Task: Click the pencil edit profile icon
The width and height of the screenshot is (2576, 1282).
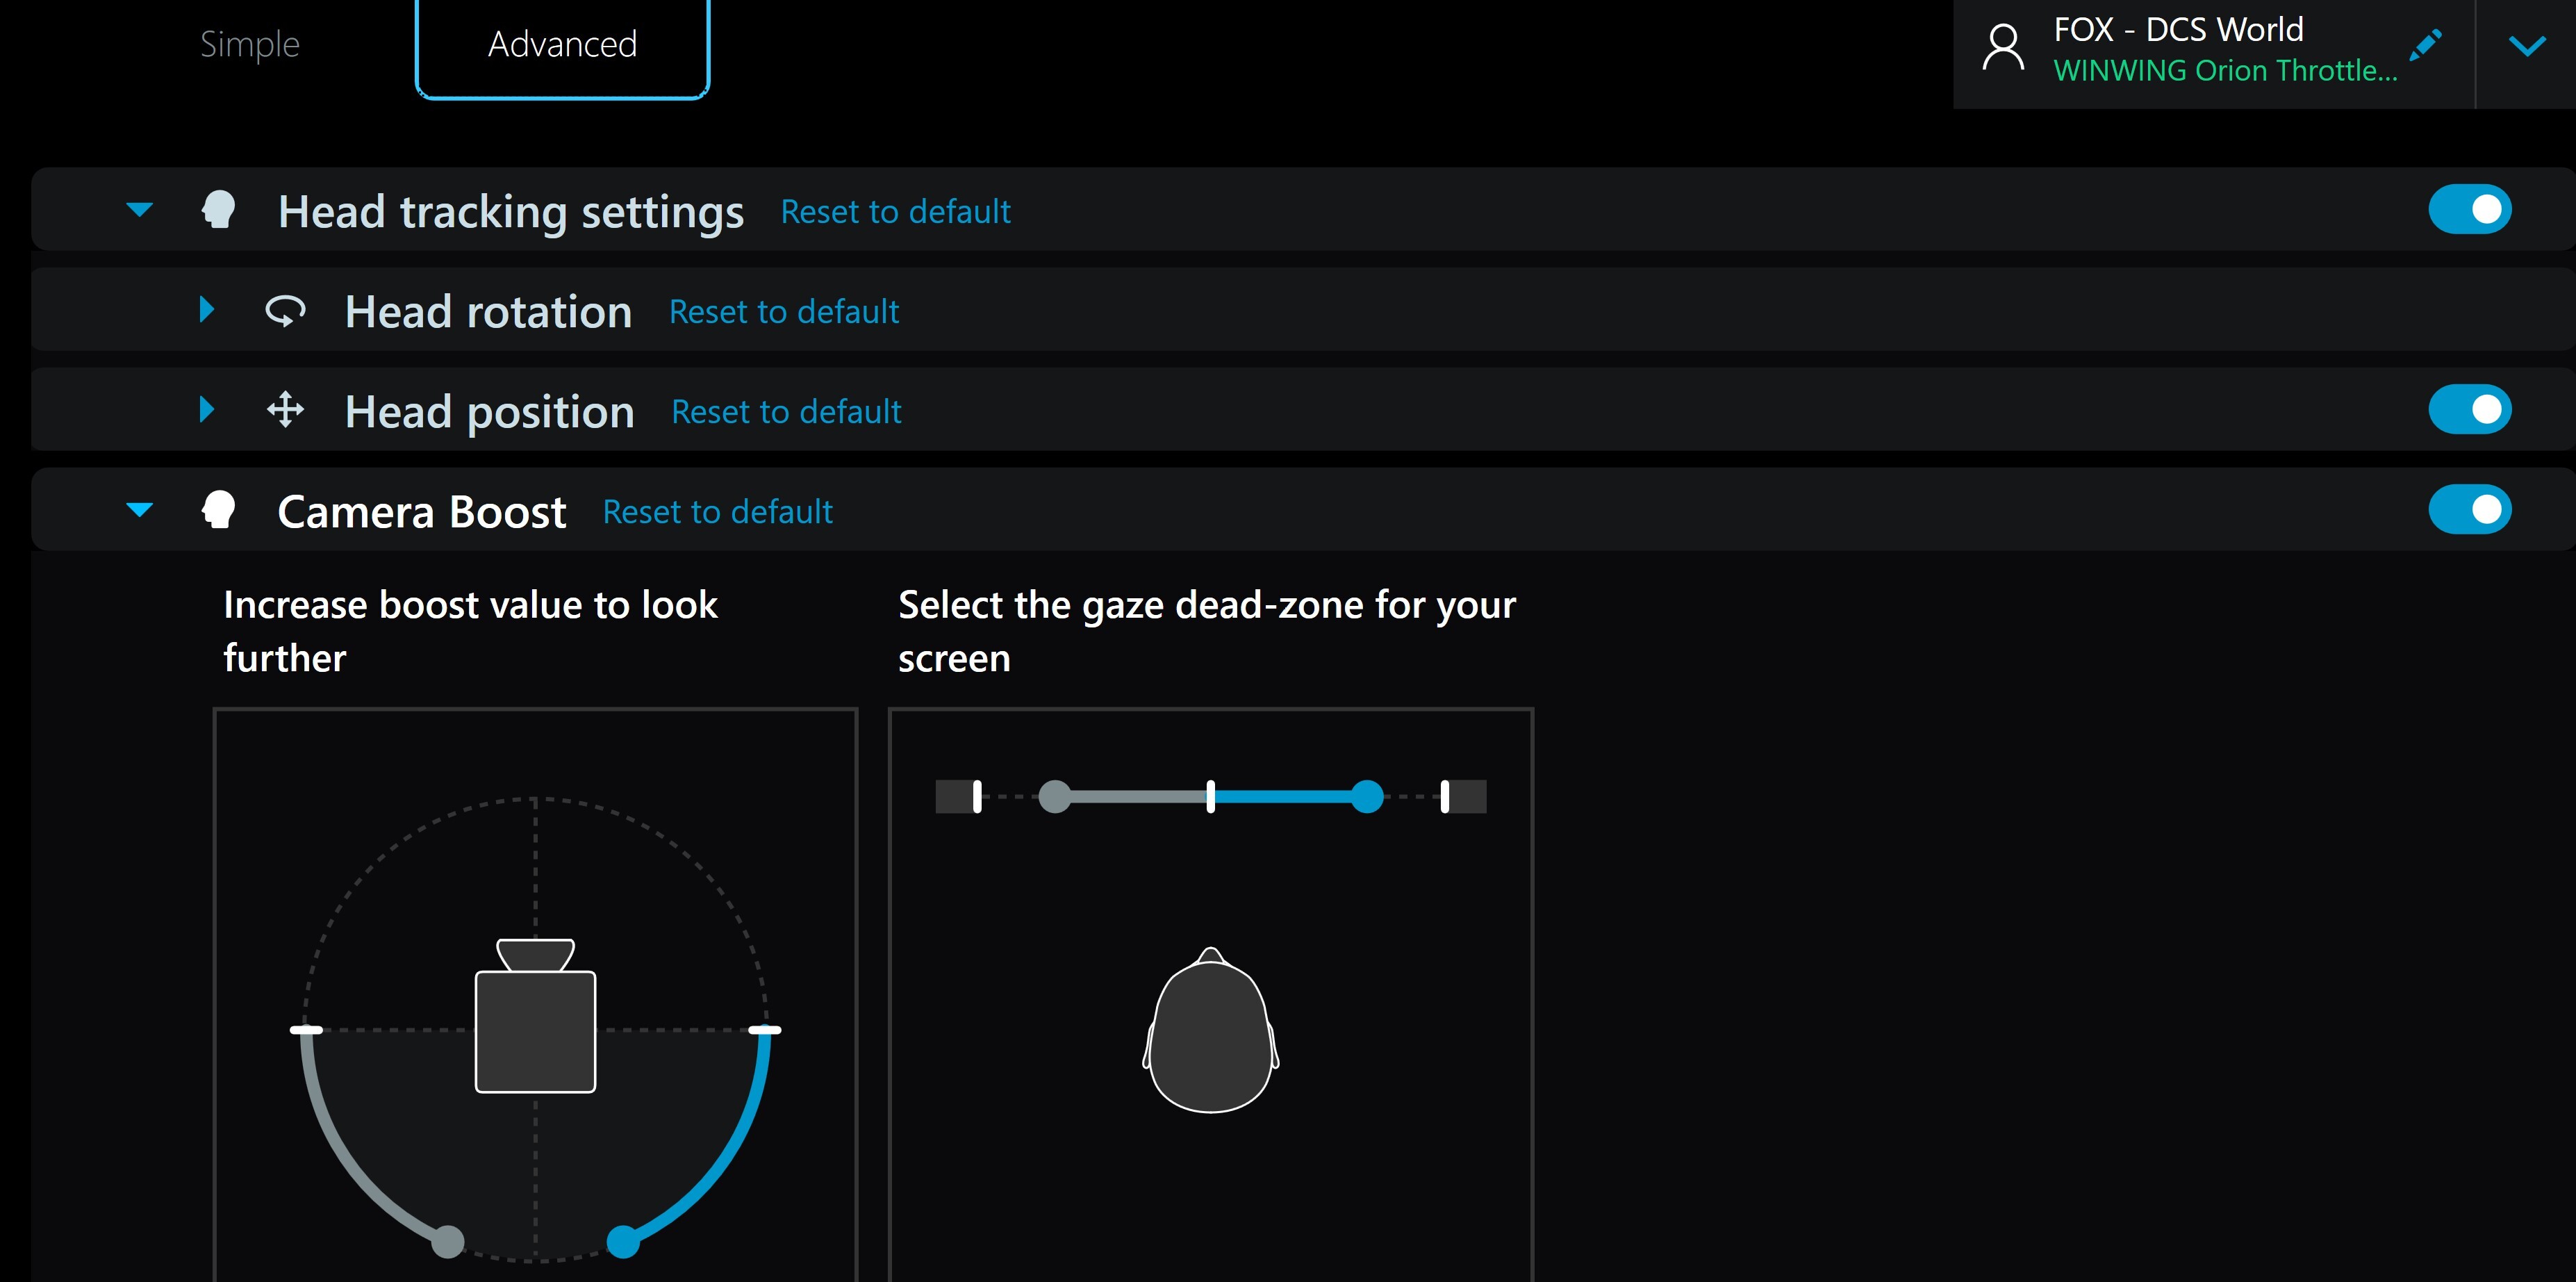Action: click(2426, 45)
